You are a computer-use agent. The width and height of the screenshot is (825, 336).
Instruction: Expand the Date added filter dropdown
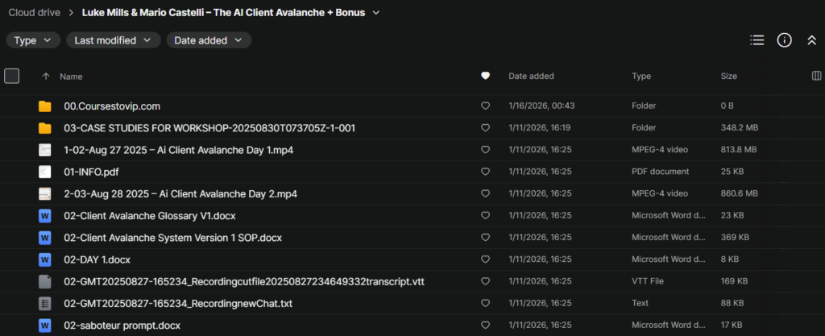209,40
